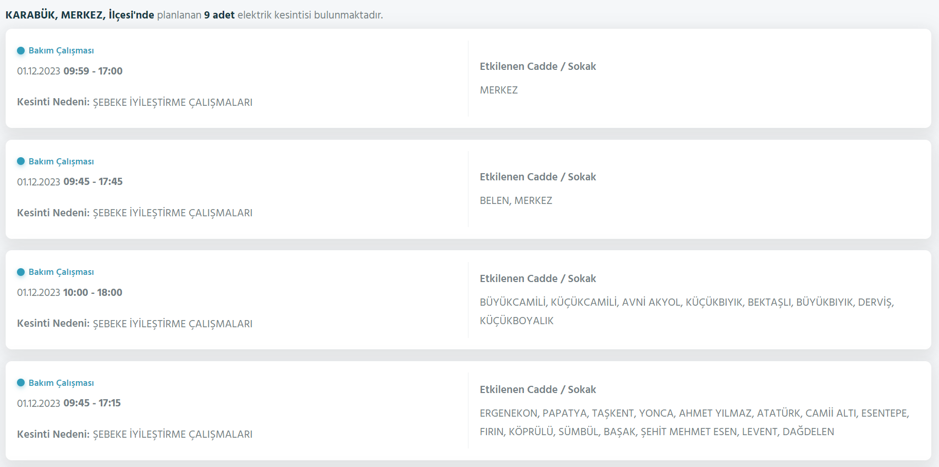Click the ERGENEKON, PAPATYA street list line
Image resolution: width=939 pixels, height=467 pixels.
pos(694,413)
